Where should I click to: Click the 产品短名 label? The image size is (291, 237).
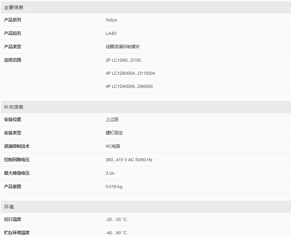click(12, 33)
